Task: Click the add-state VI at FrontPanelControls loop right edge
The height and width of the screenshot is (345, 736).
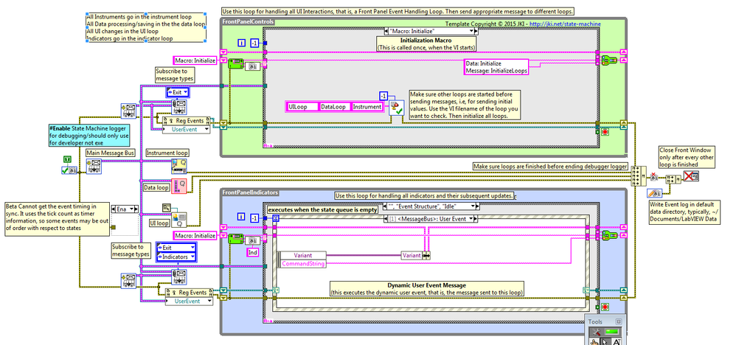Action: [608, 61]
